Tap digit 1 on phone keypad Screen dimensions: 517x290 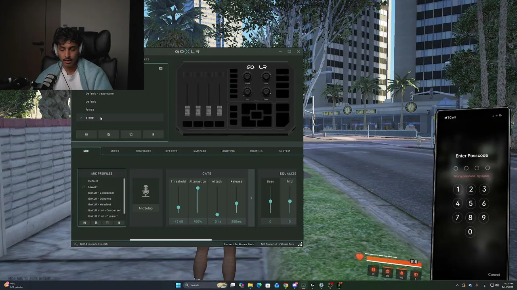point(458,189)
